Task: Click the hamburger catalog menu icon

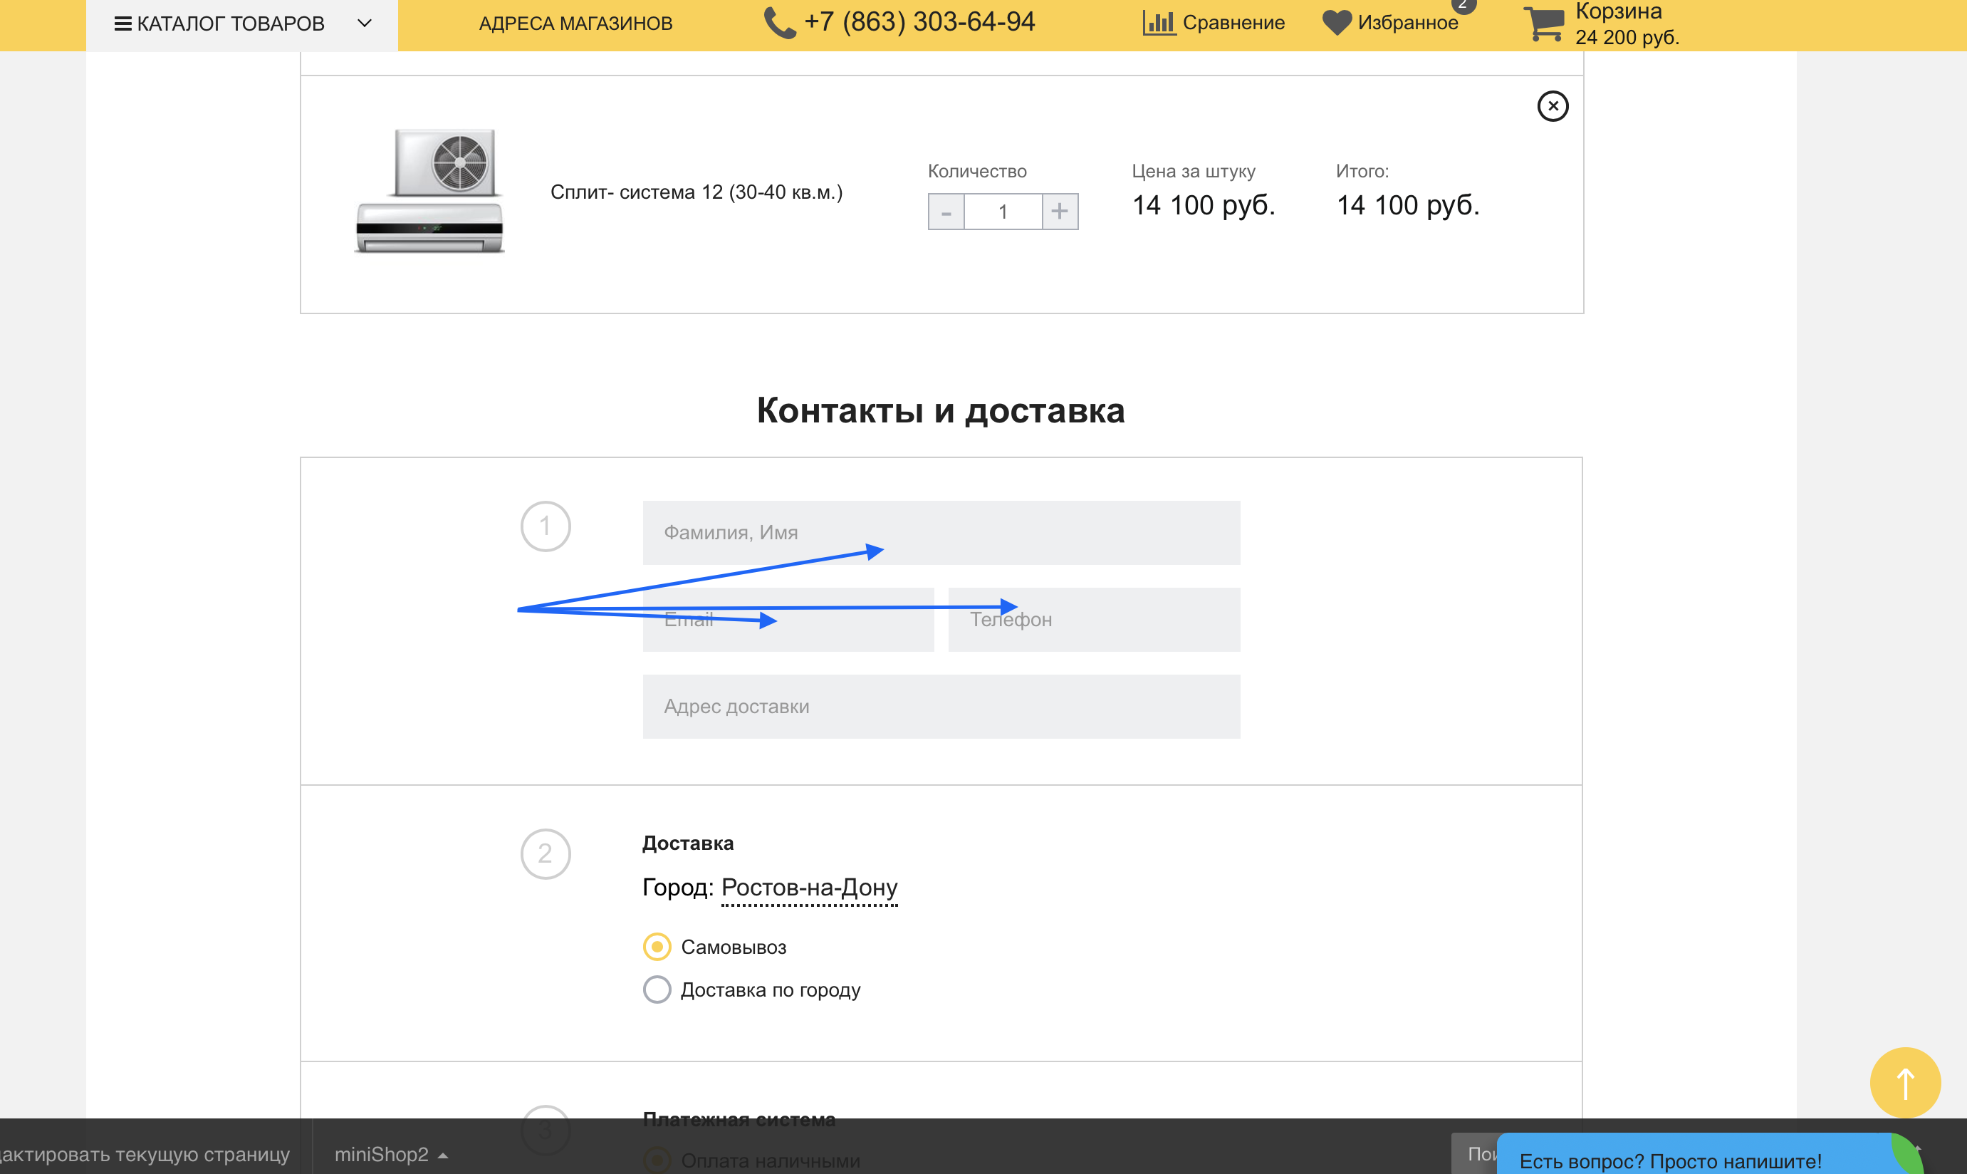Action: (122, 24)
